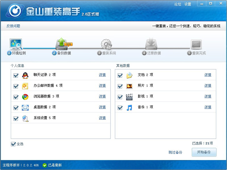Open the 论坛 forum menu
Viewport: 227px width, 170px height.
[x=177, y=5]
